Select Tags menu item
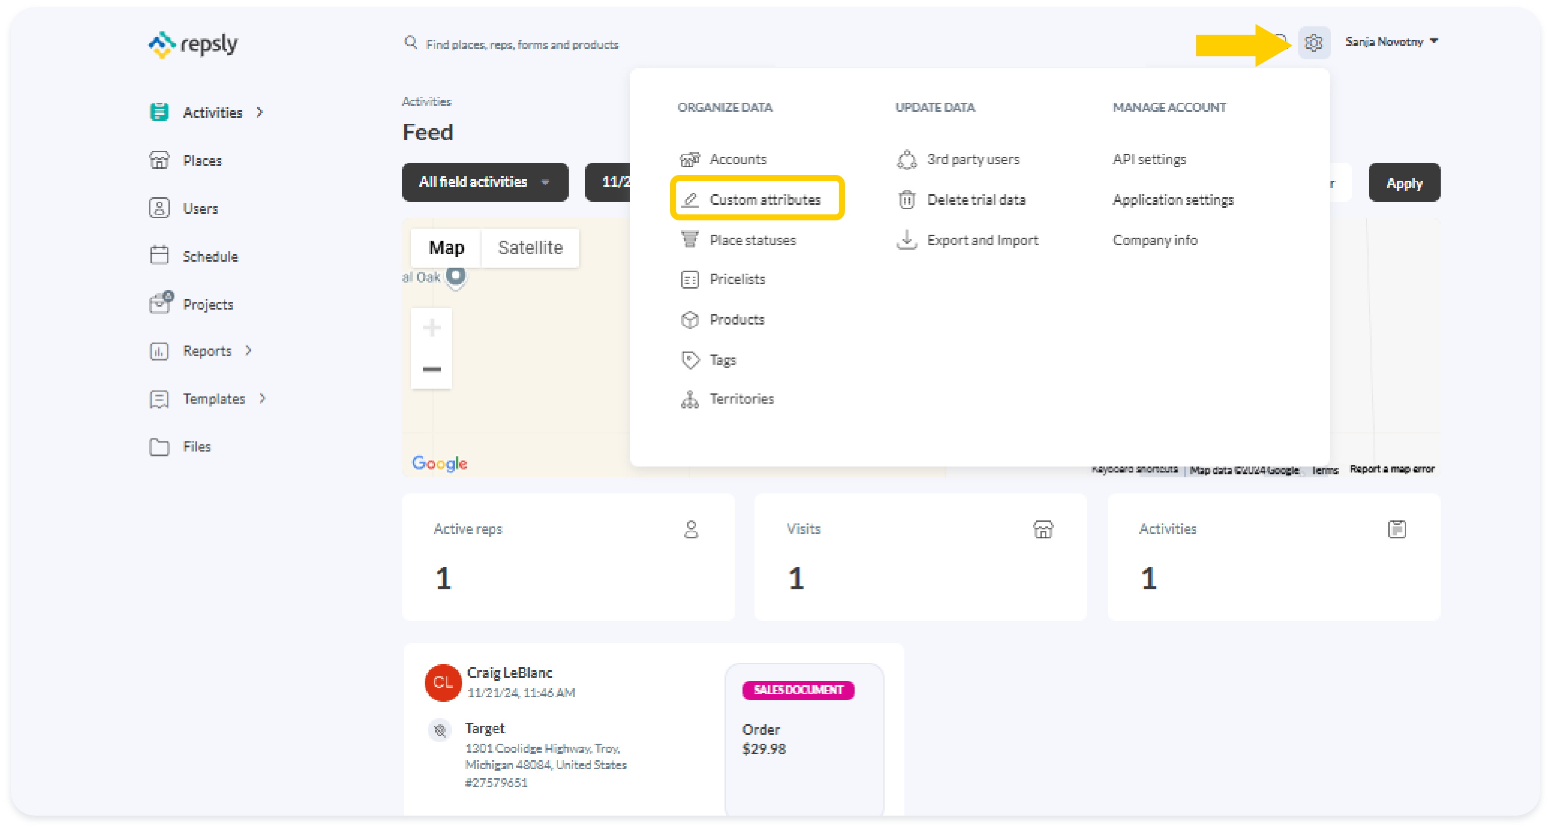1551x830 pixels. click(x=723, y=360)
